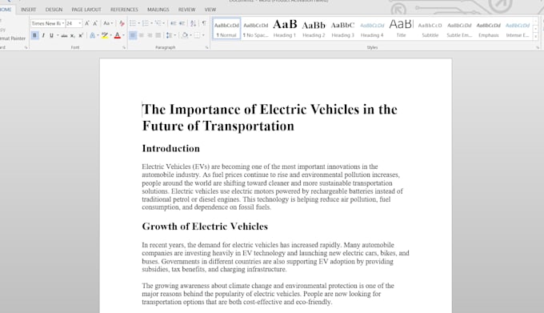Apply the Title style
This screenshot has width=544, height=313.
tap(401, 29)
